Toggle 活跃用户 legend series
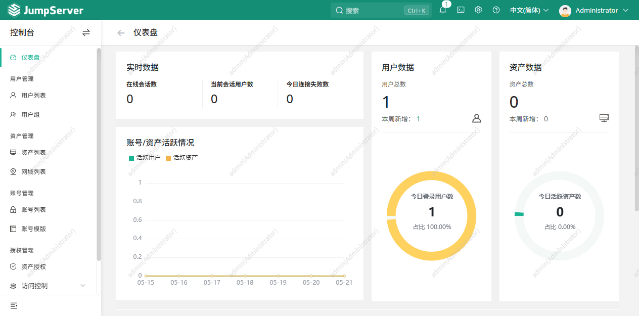 145,158
